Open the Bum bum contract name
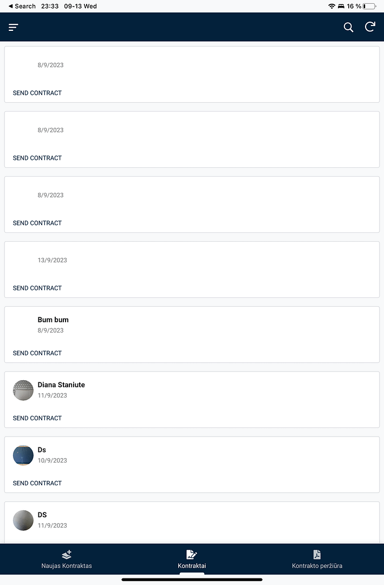Viewport: 384px width, 585px height. [53, 320]
